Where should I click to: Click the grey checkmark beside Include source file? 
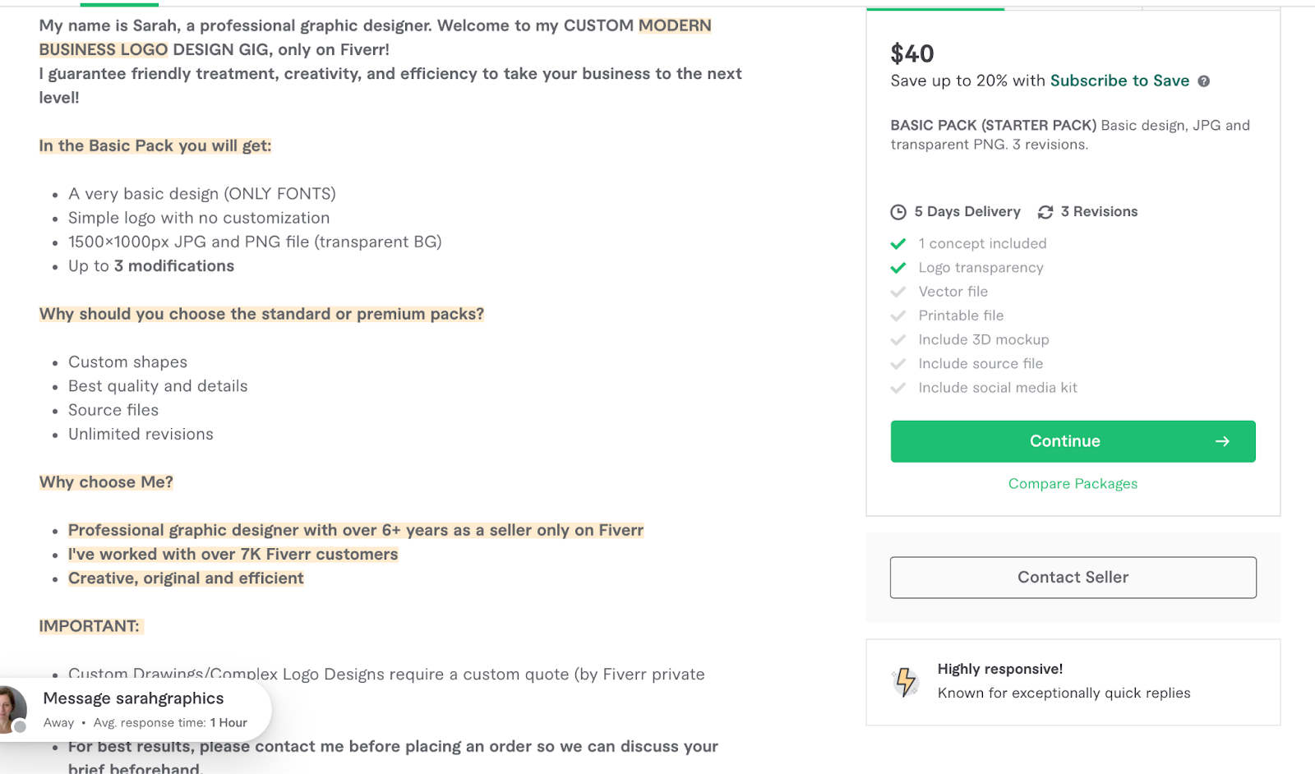pyautogui.click(x=898, y=364)
